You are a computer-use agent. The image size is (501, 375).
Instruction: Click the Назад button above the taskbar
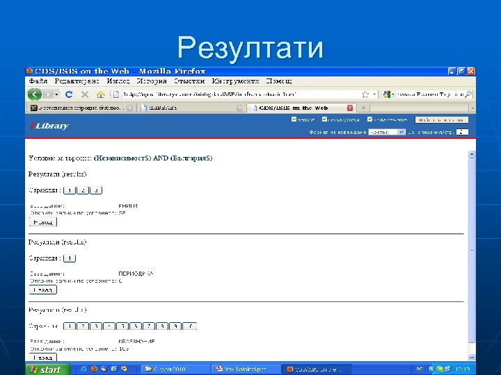coord(43,358)
